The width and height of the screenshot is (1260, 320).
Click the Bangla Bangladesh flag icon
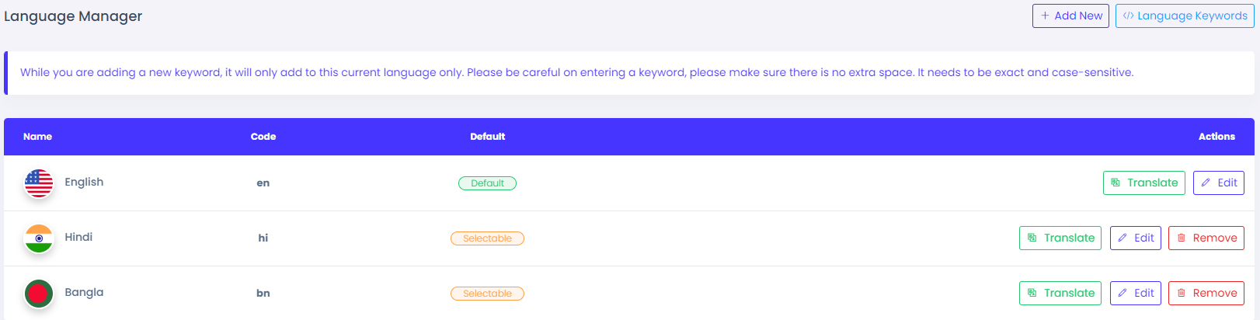pyautogui.click(x=39, y=294)
